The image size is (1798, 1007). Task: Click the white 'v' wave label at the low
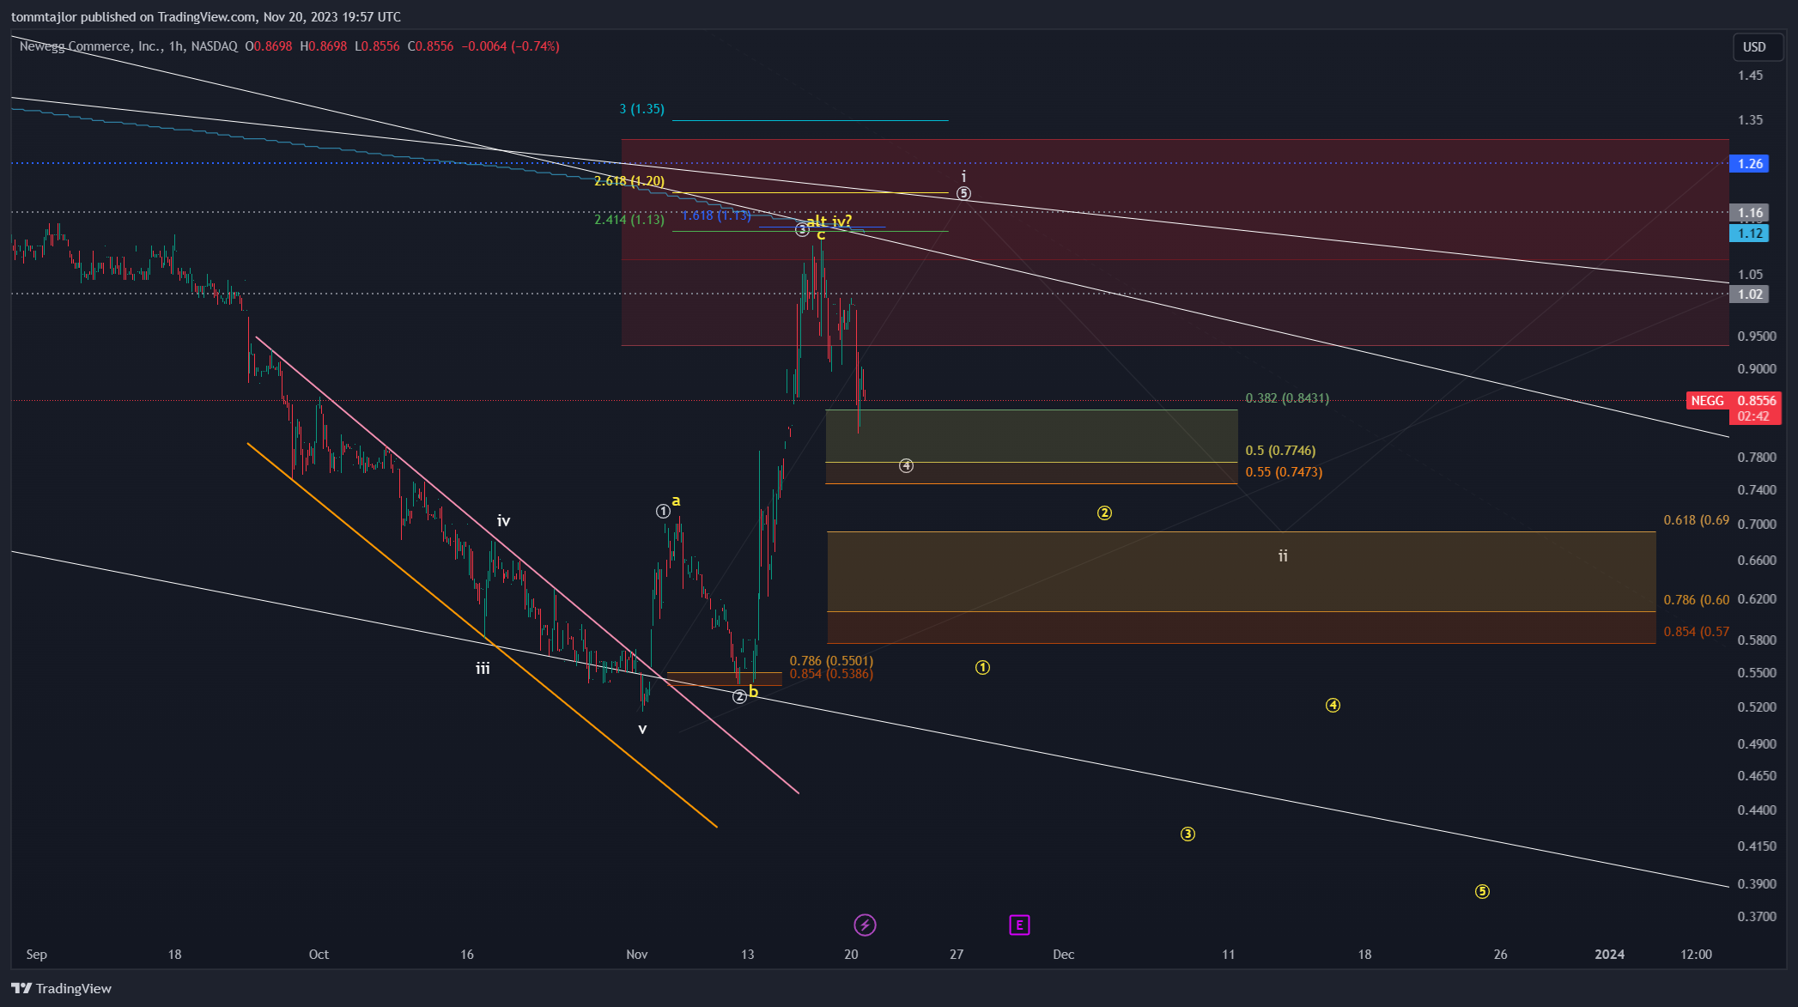click(x=642, y=729)
